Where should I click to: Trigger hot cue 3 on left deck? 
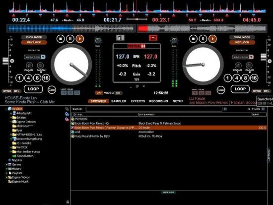[x=77, y=93]
